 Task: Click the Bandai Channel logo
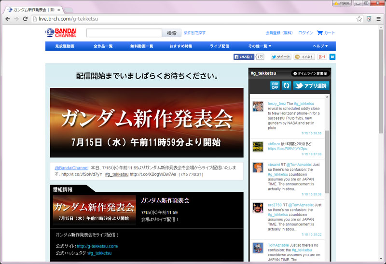(61, 33)
